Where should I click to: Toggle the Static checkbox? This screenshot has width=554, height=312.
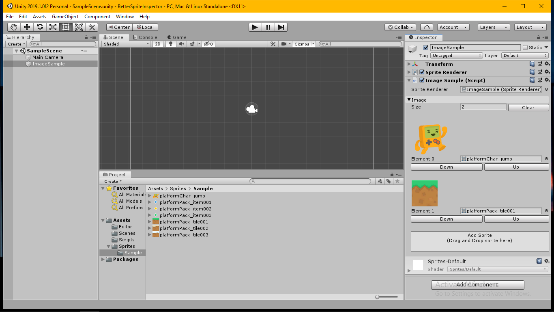pyautogui.click(x=525, y=48)
